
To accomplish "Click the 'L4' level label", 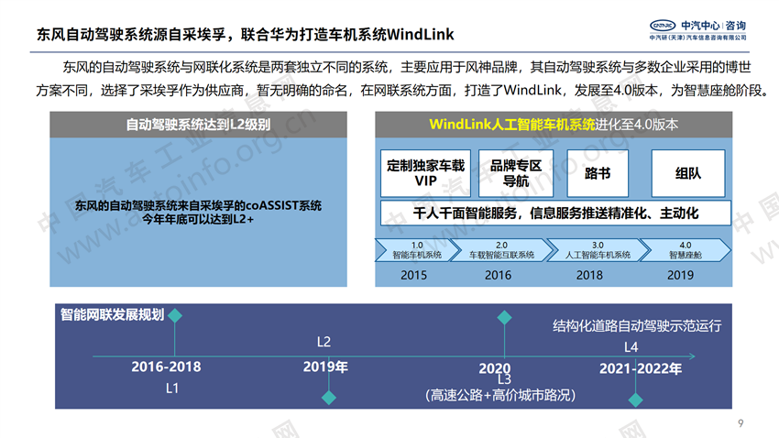I will point(631,347).
